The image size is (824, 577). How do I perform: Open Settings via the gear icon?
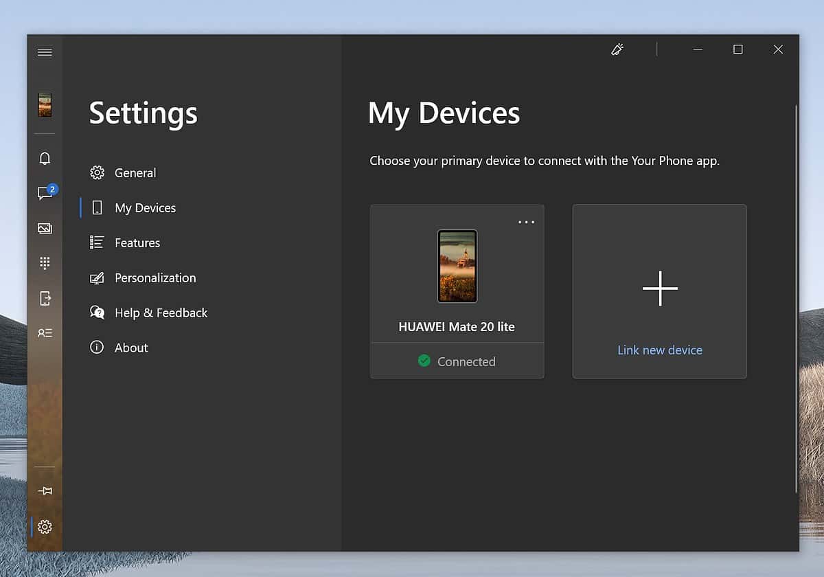pos(45,527)
